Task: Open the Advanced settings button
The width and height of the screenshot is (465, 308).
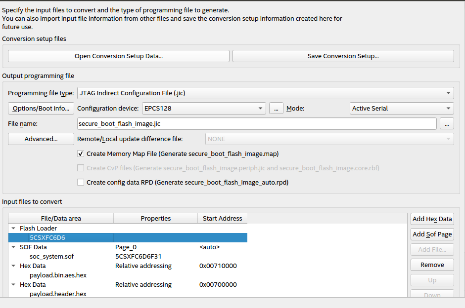Action: (x=41, y=139)
